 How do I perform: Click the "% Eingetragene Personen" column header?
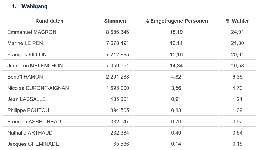click(176, 21)
